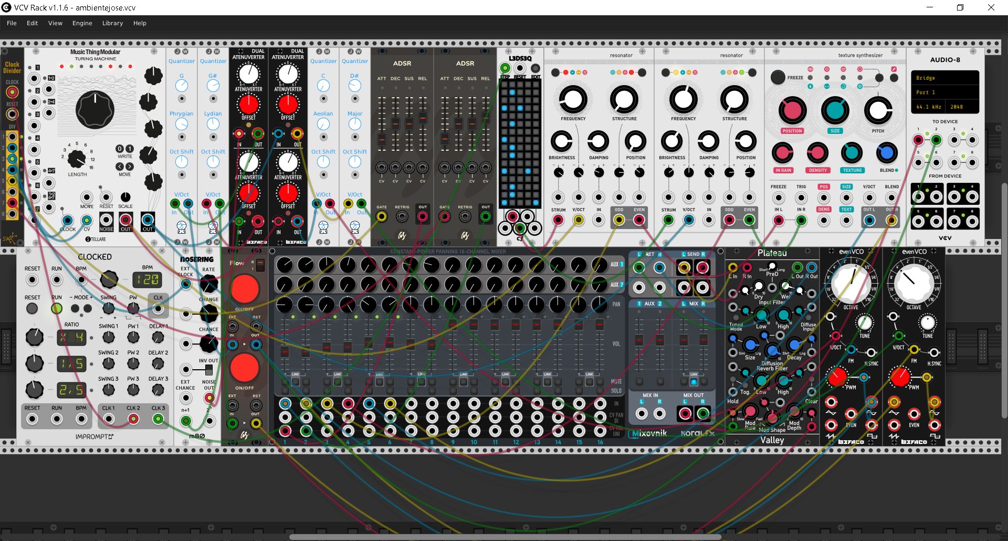Click the PITCH knob on texture synthesizer
The width and height of the screenshot is (1008, 541).
878,110
